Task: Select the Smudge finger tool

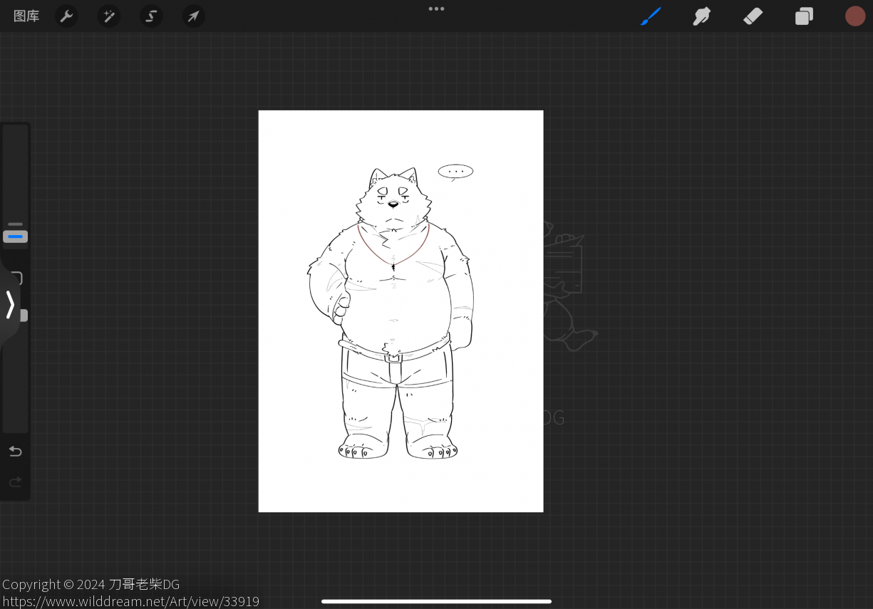Action: [702, 16]
